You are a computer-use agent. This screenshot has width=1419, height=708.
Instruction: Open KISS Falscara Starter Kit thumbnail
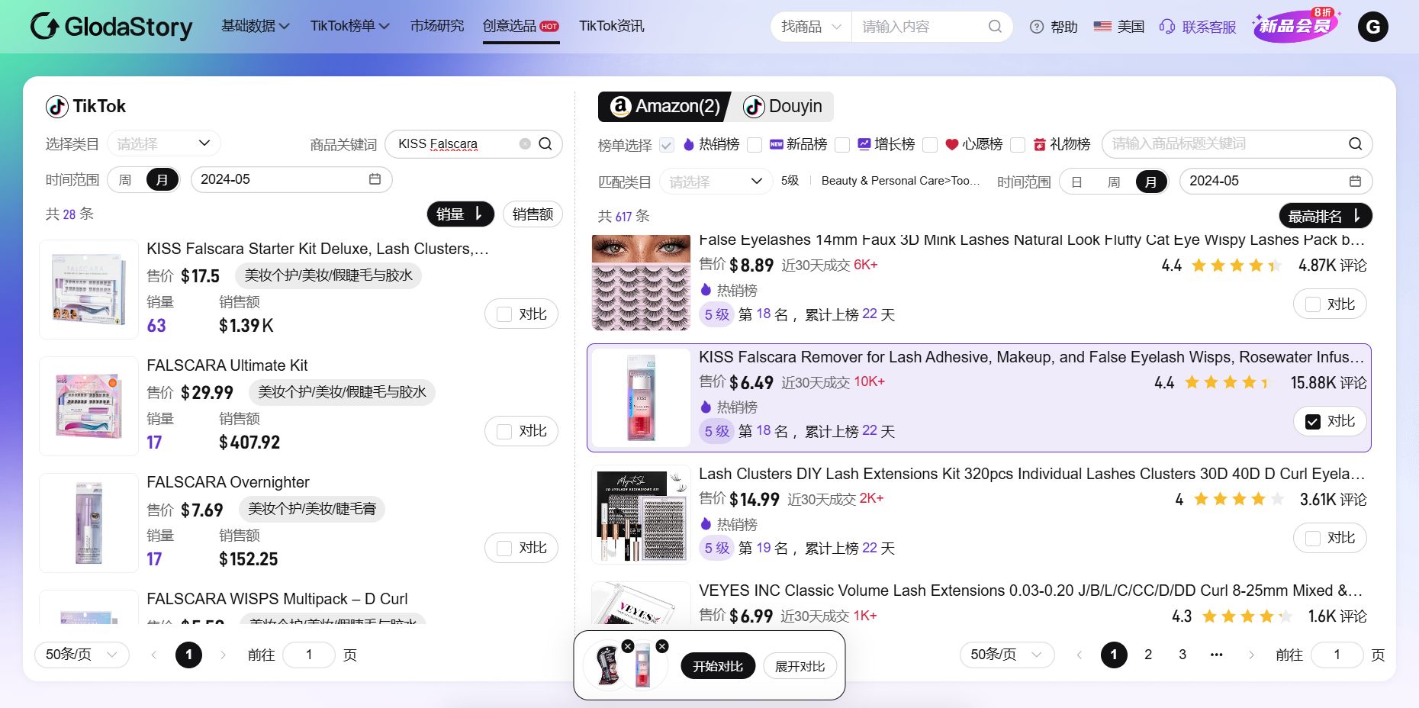point(88,290)
